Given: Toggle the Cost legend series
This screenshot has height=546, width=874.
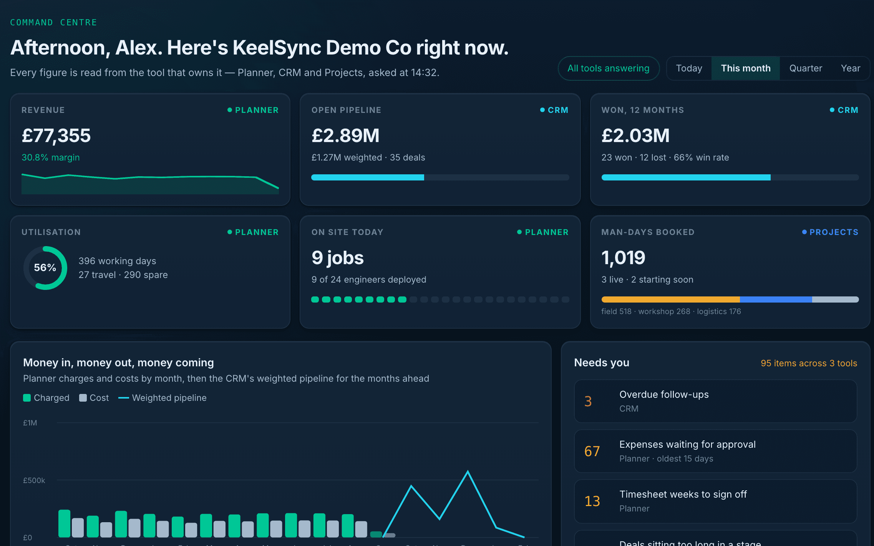Looking at the screenshot, I should click(94, 398).
